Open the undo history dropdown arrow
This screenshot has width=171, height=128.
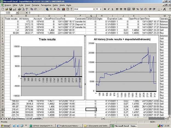click(x=43, y=9)
